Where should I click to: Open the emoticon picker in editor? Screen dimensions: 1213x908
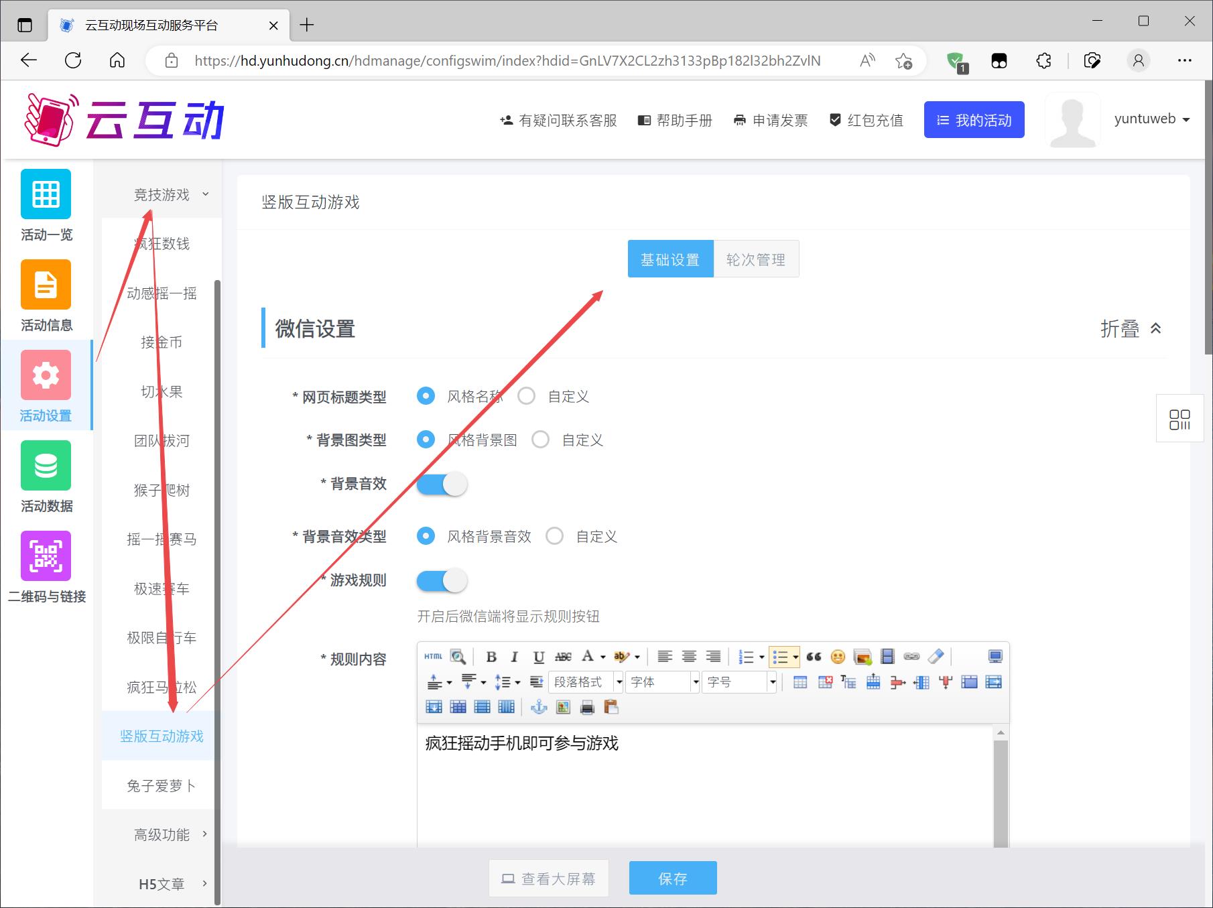click(838, 657)
